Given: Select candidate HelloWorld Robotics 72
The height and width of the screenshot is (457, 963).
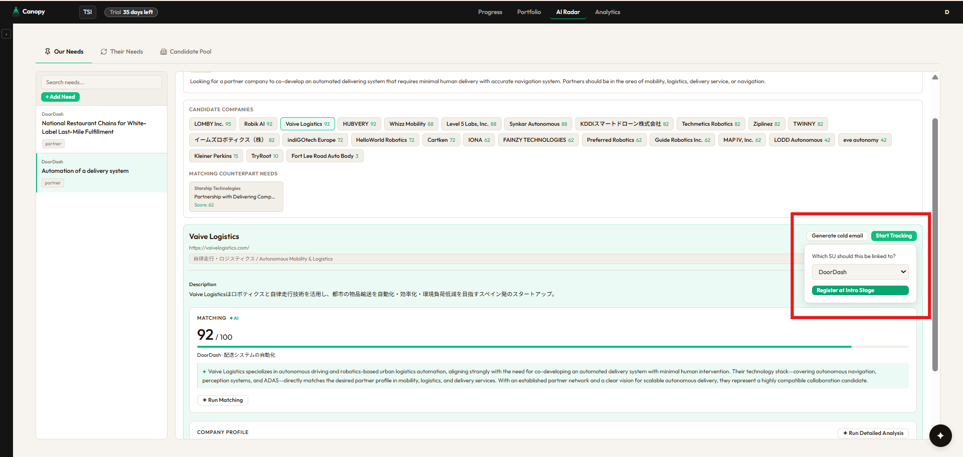Looking at the screenshot, I should coord(385,140).
